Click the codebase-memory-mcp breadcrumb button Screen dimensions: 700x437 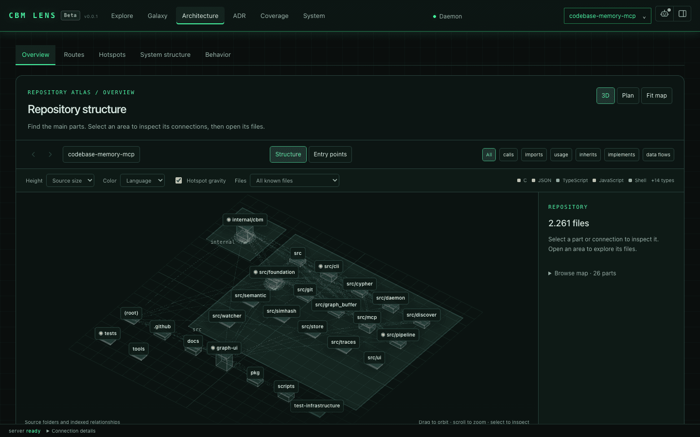coord(101,154)
